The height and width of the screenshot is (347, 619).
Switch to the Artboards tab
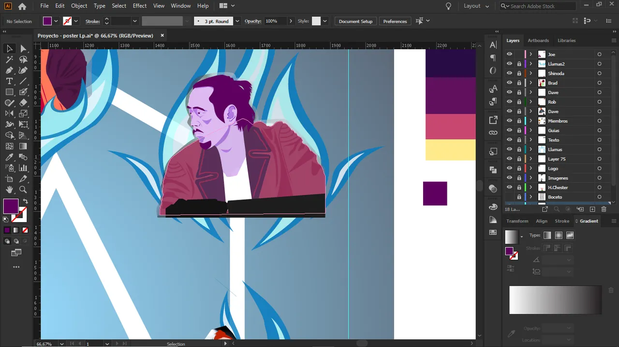[x=538, y=41]
